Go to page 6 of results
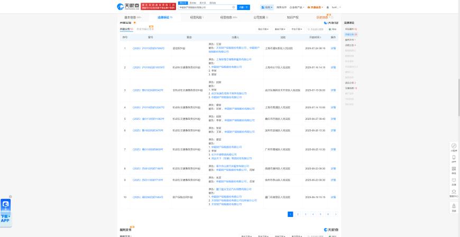Image resolution: width=460 pixels, height=237 pixels. pos(328,214)
